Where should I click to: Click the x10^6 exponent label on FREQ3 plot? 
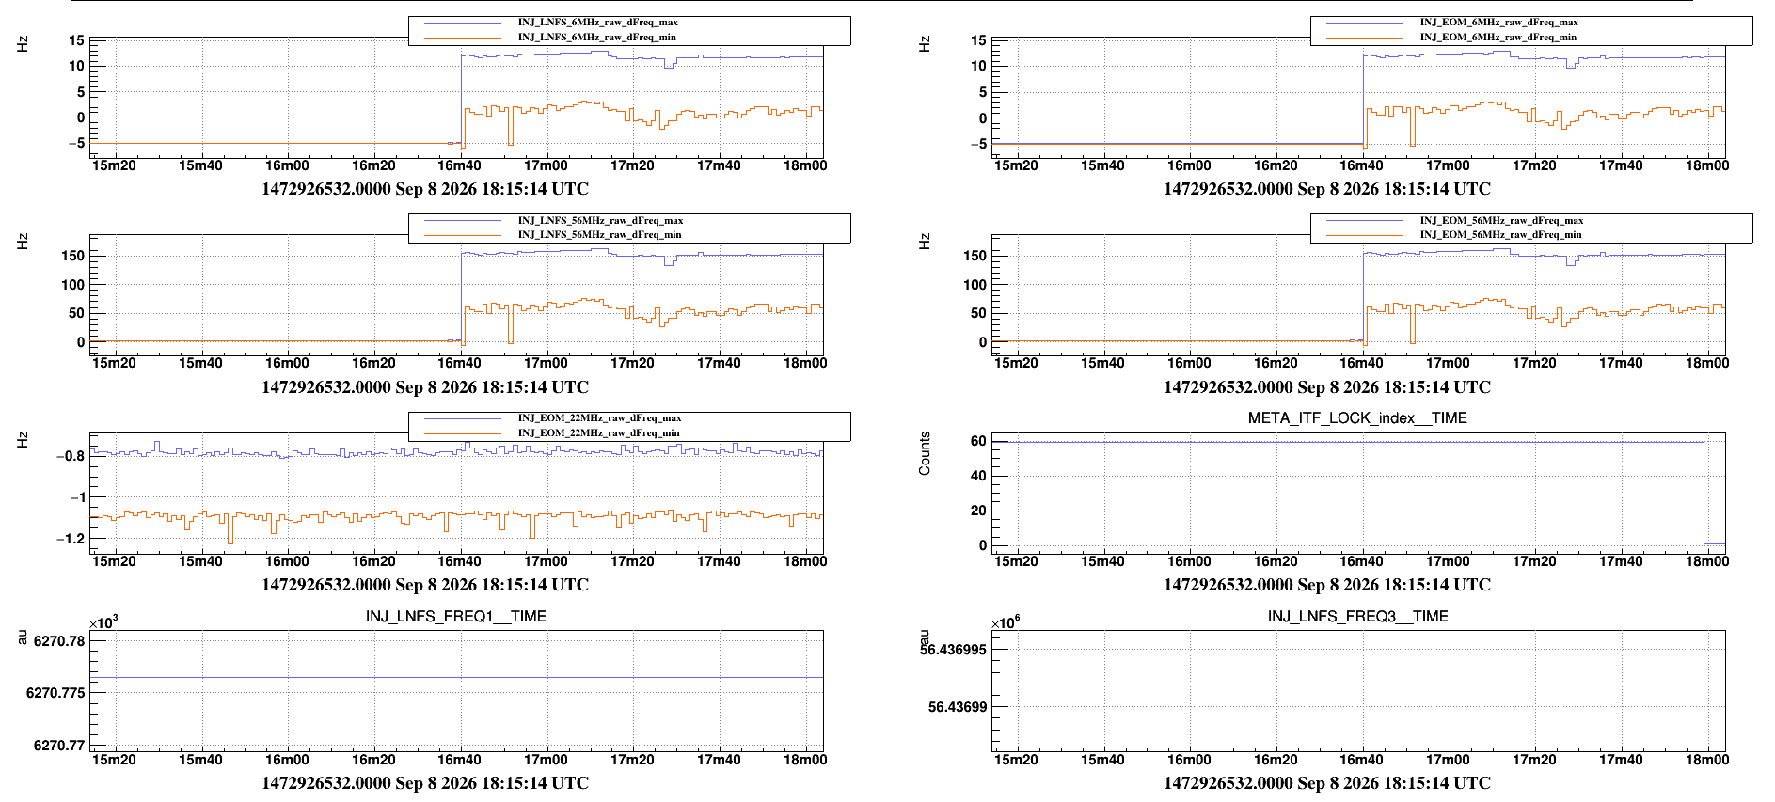(x=1006, y=622)
